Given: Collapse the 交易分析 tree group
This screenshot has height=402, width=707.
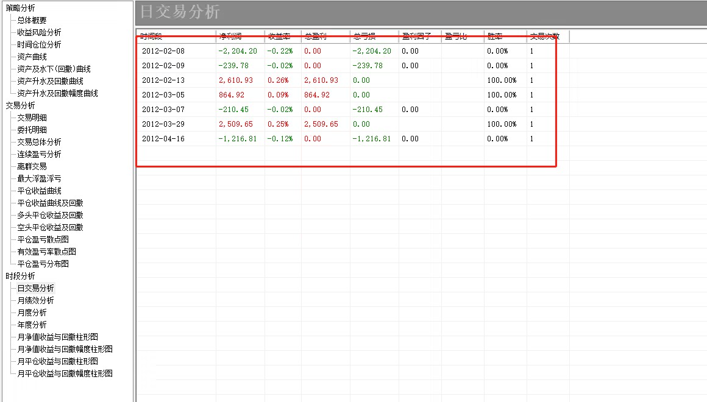Looking at the screenshot, I should (20, 105).
